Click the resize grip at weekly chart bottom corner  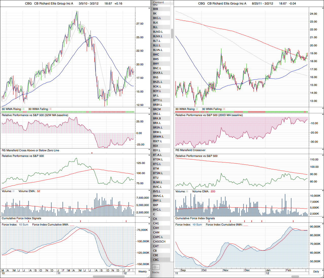click(149, 276)
